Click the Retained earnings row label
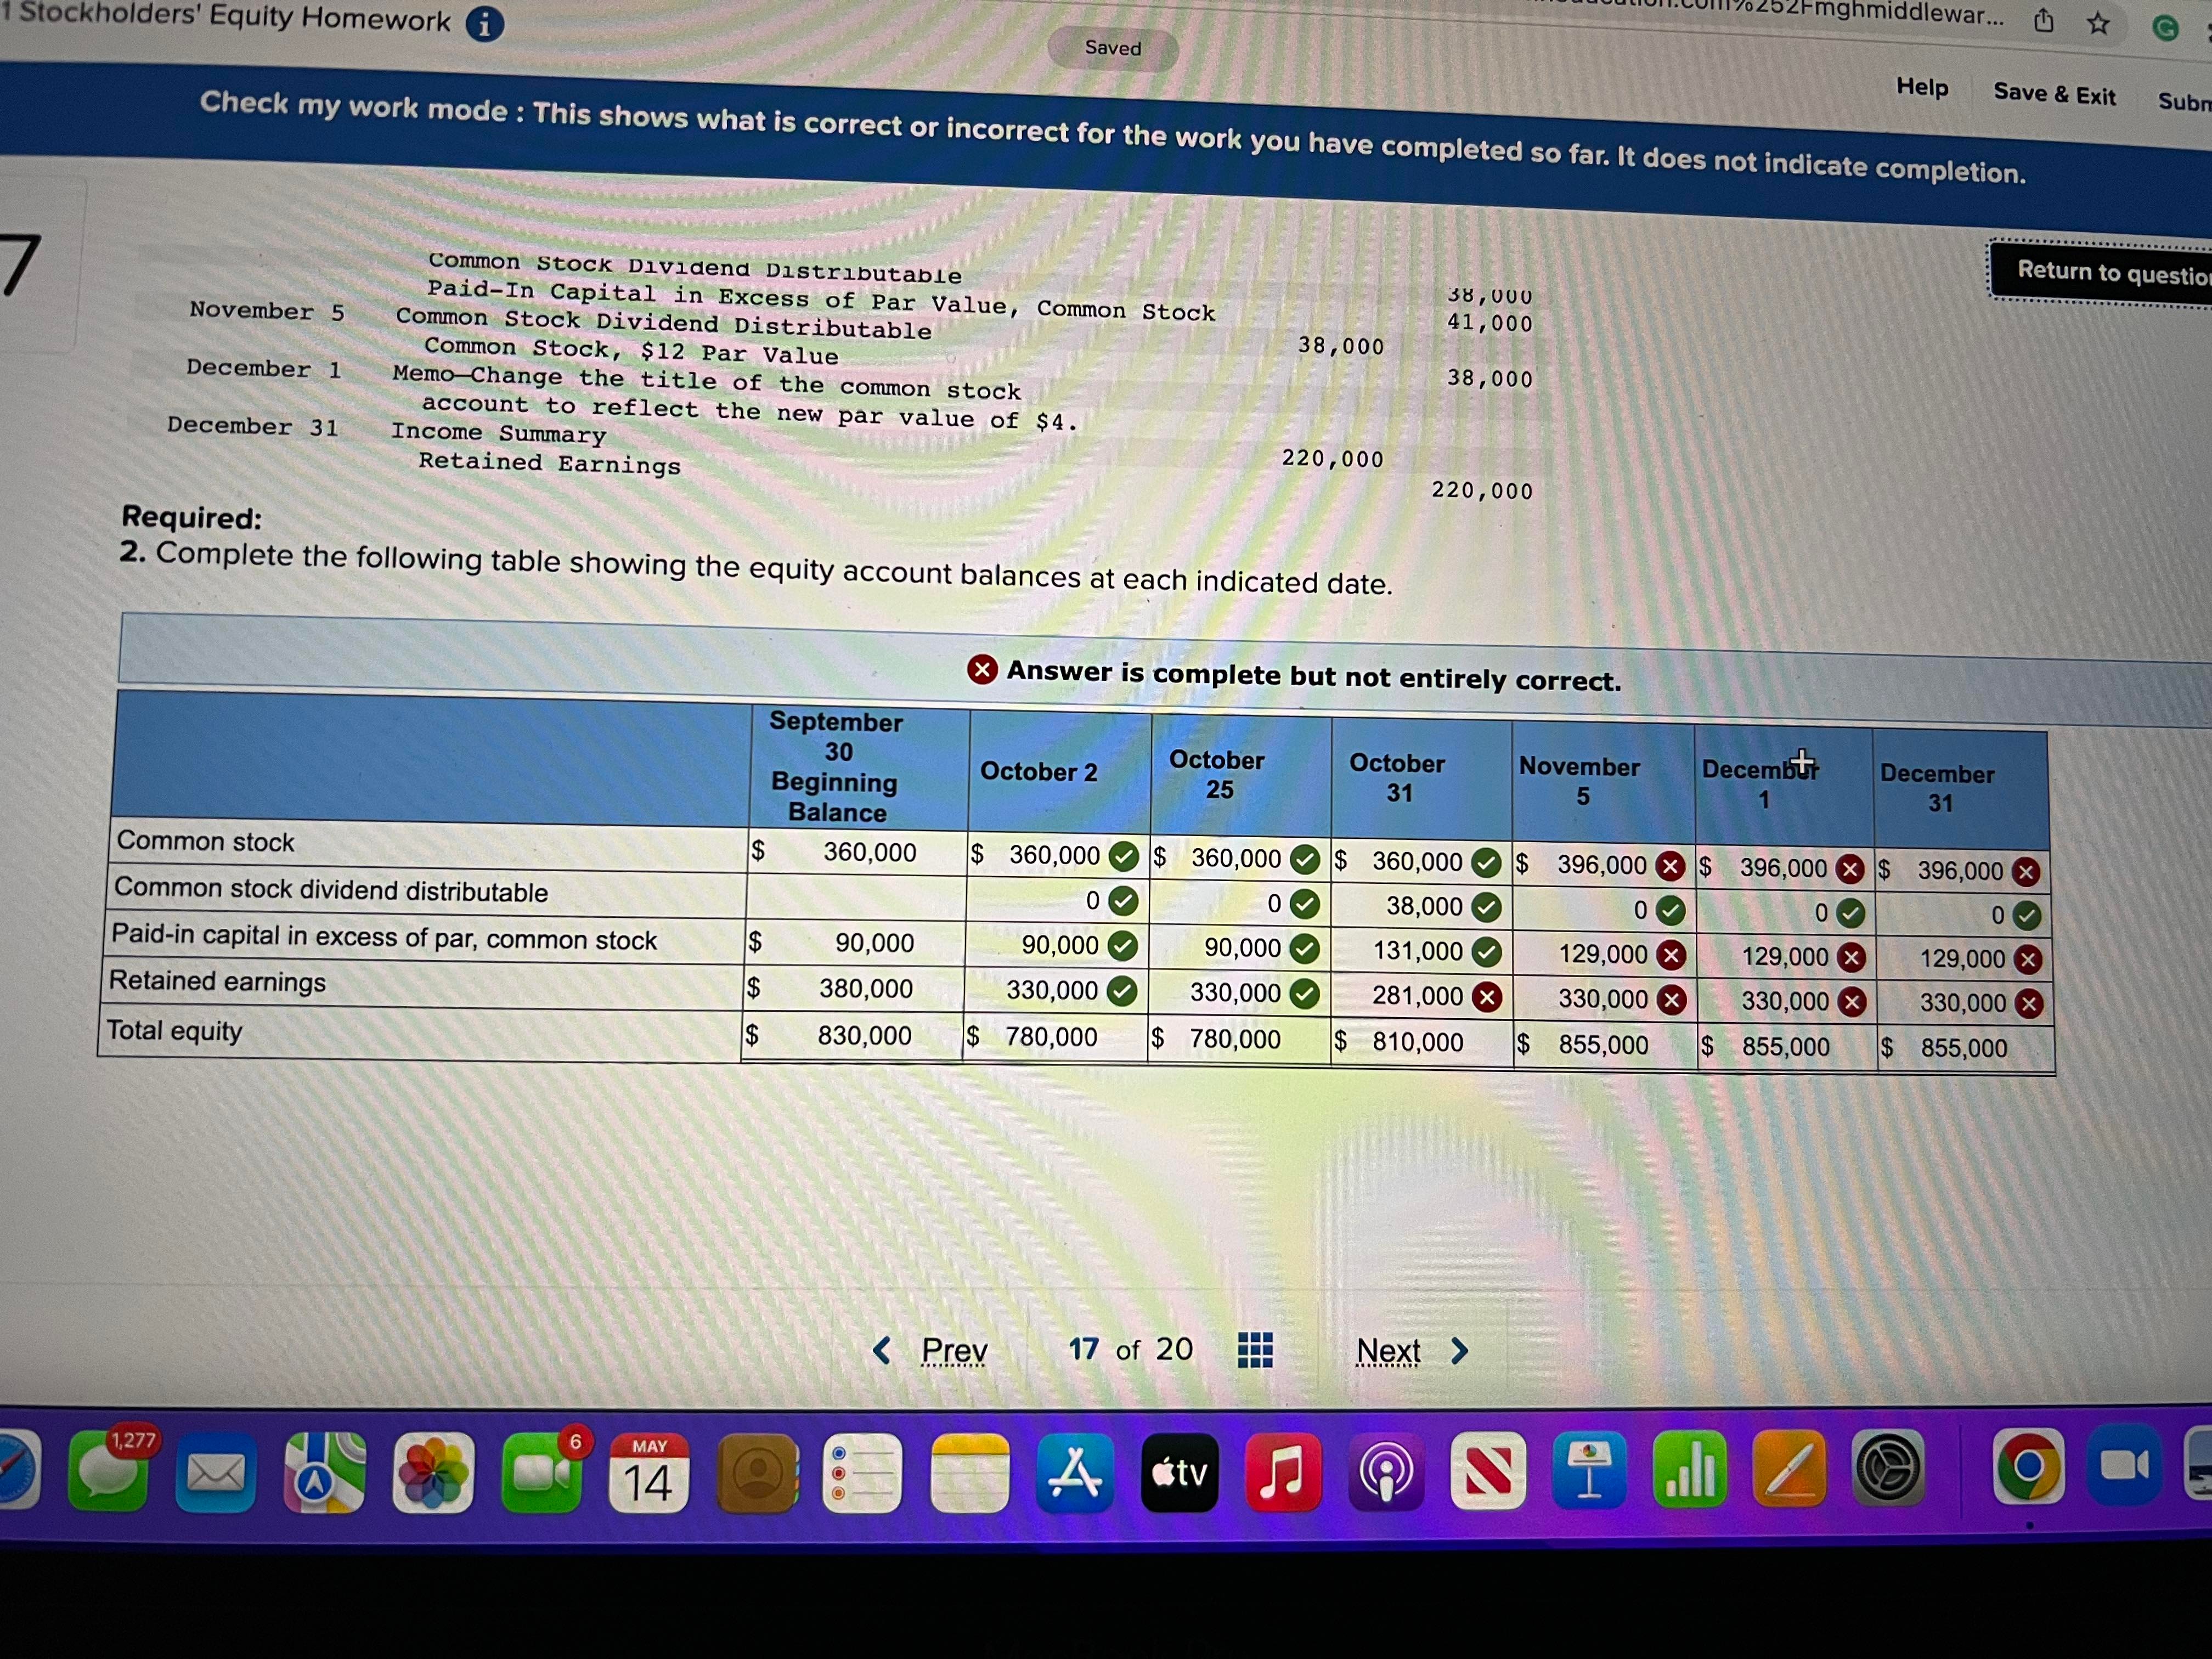The height and width of the screenshot is (1659, 2212). tap(218, 981)
